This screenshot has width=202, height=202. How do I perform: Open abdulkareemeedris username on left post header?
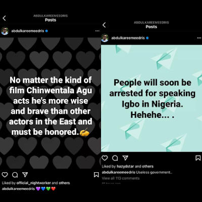28,31
